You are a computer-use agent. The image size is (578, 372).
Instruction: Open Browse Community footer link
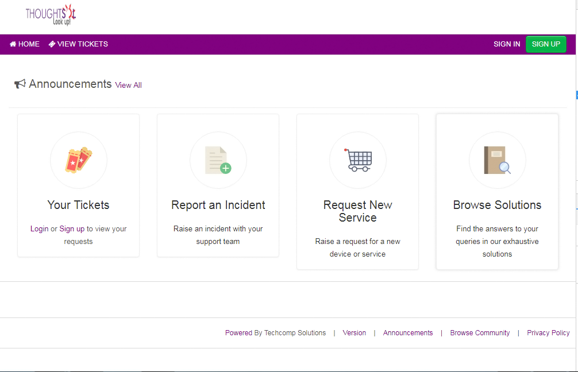(480, 333)
